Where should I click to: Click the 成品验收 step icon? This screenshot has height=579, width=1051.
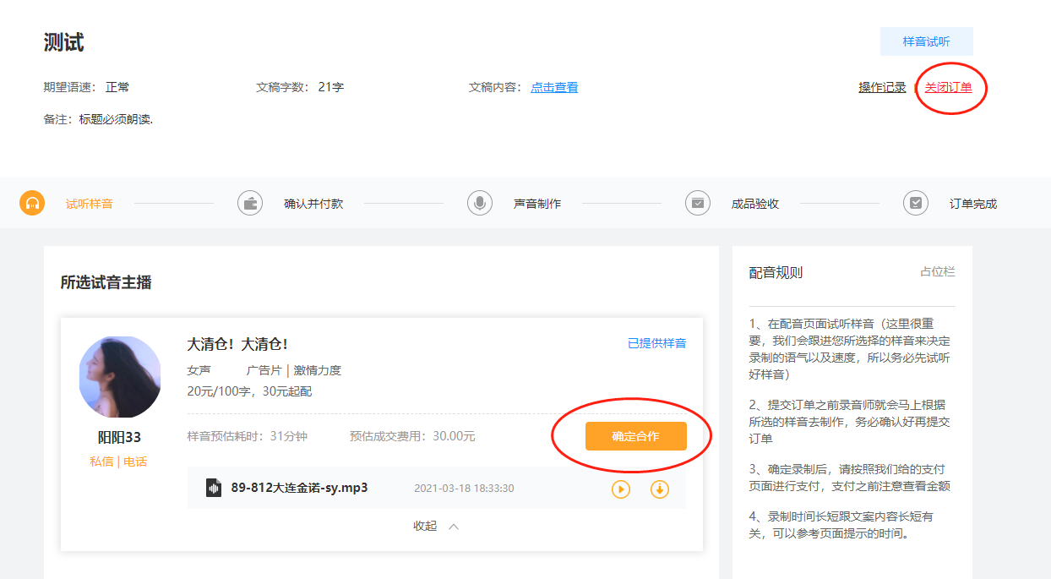[698, 204]
